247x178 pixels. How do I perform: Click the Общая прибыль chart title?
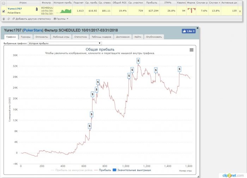click(x=100, y=49)
